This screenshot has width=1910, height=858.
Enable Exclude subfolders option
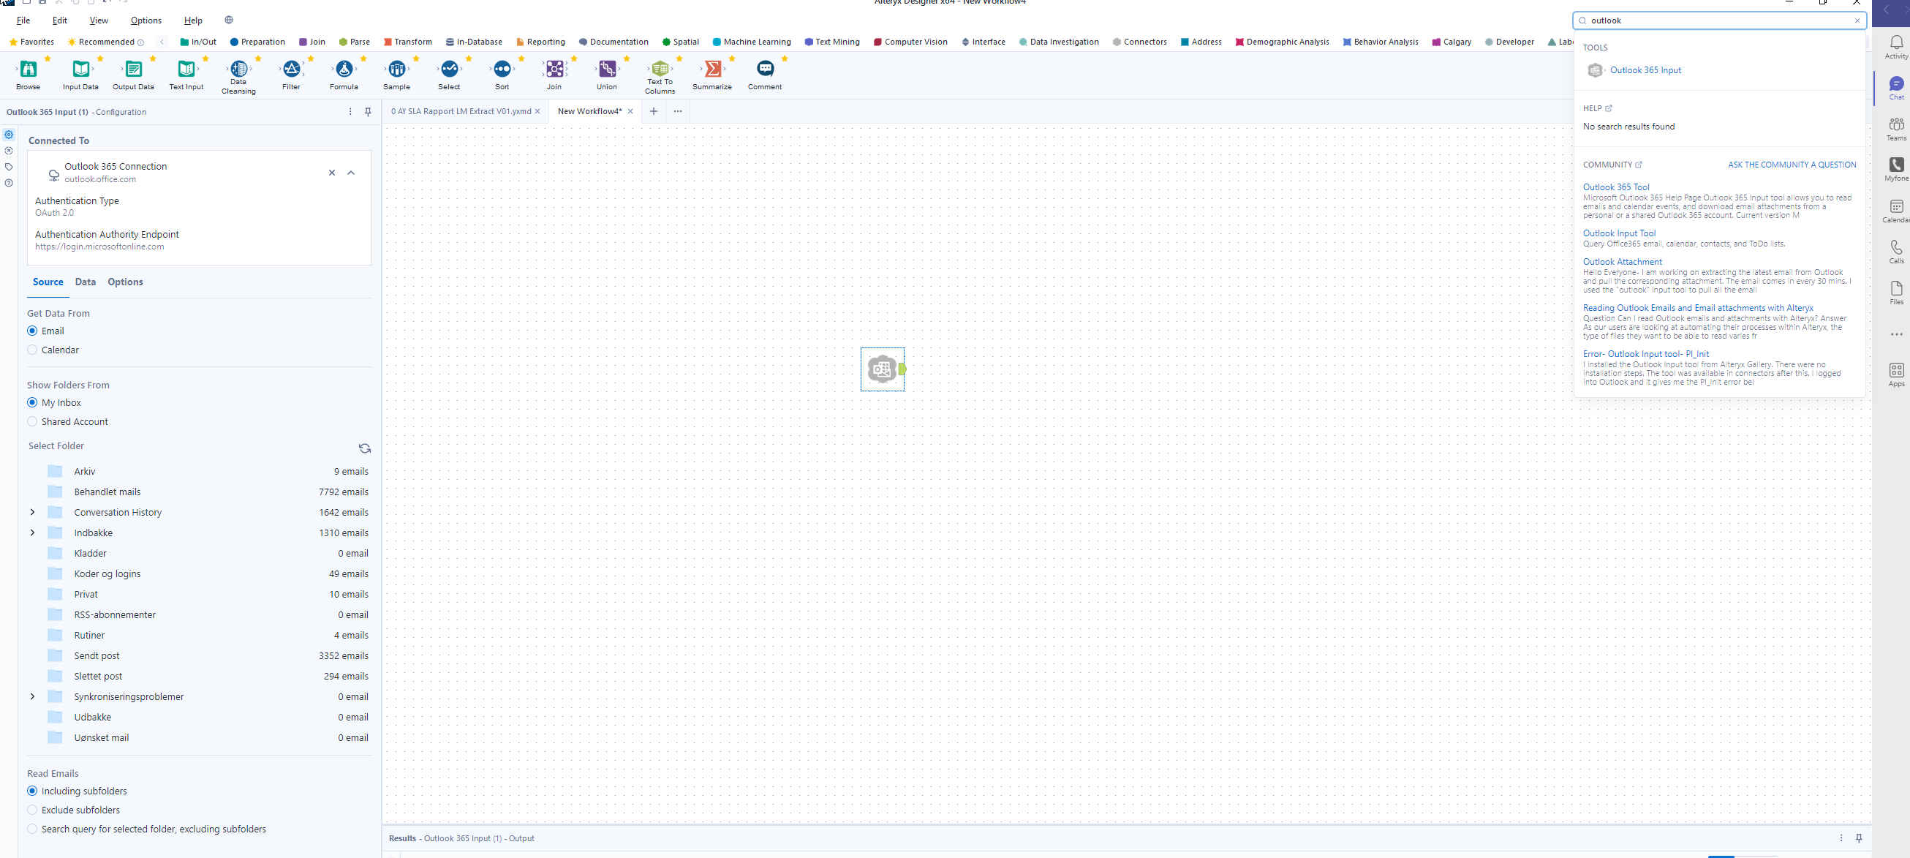click(x=32, y=810)
